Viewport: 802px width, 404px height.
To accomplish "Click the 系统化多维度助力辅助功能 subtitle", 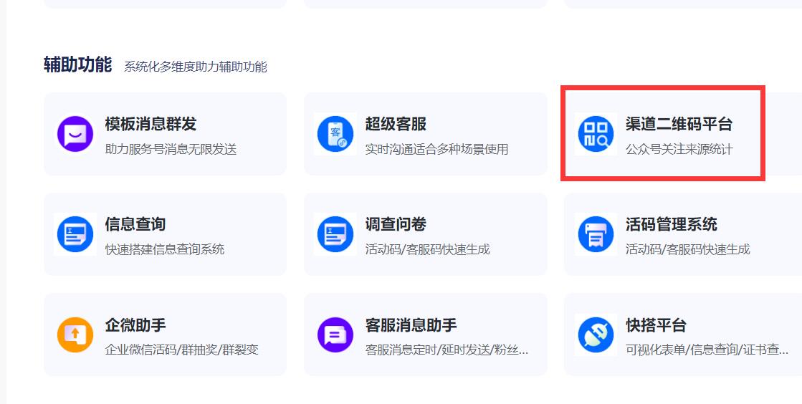I will click(x=196, y=67).
